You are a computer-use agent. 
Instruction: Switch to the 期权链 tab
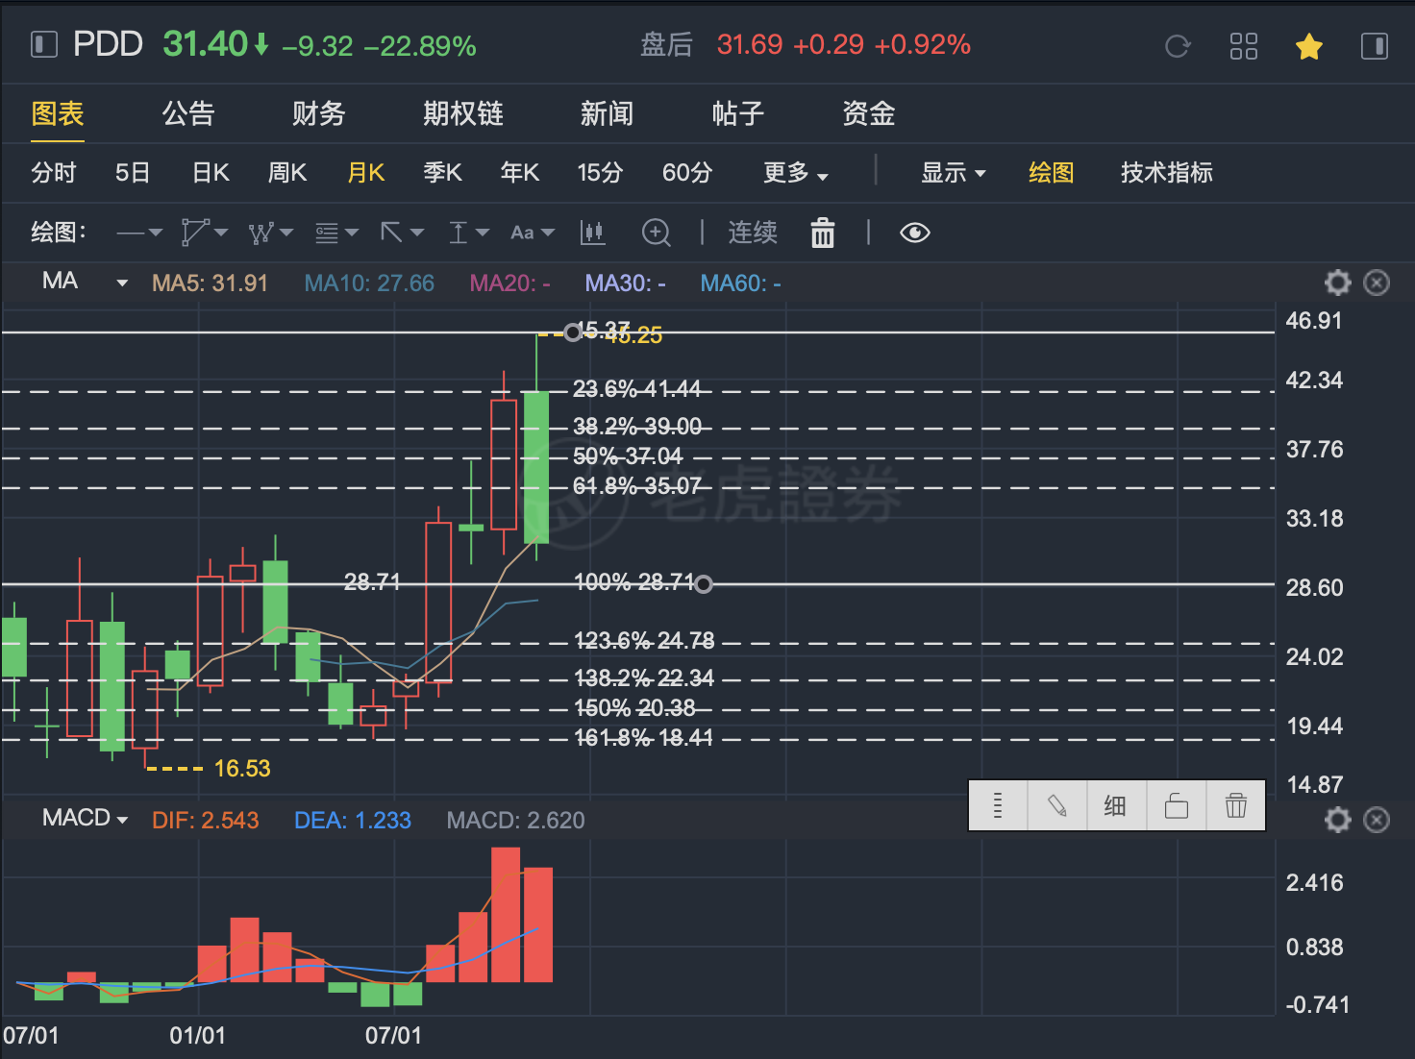click(x=463, y=114)
